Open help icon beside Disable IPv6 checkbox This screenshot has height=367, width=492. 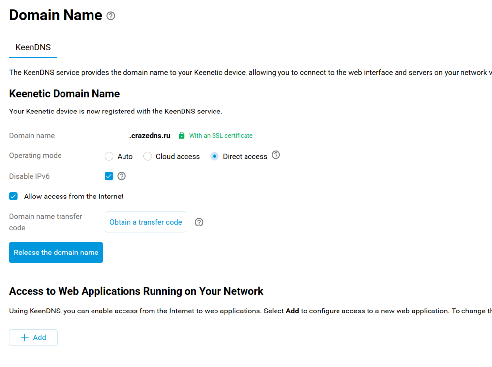pyautogui.click(x=122, y=176)
